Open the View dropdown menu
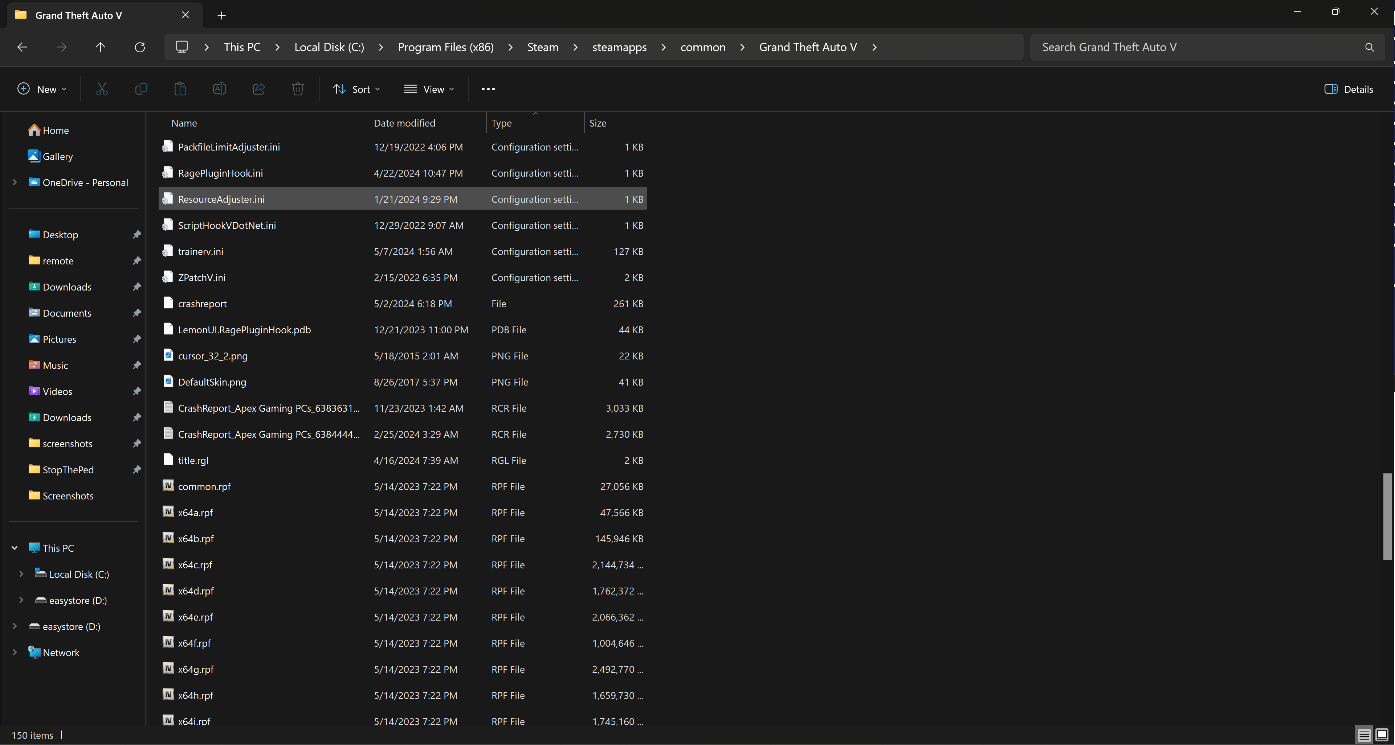Viewport: 1395px width, 745px height. tap(429, 89)
